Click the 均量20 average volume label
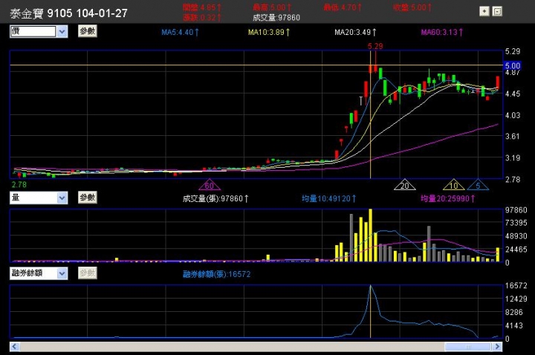 click(447, 198)
